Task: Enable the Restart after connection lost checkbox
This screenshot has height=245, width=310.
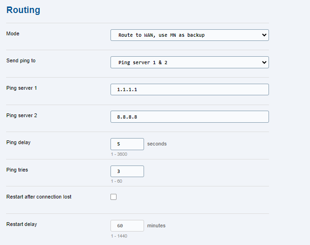Action: tap(113, 197)
